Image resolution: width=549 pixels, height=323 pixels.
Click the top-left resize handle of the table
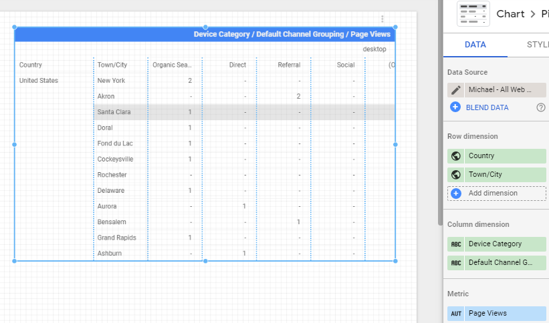14,27
